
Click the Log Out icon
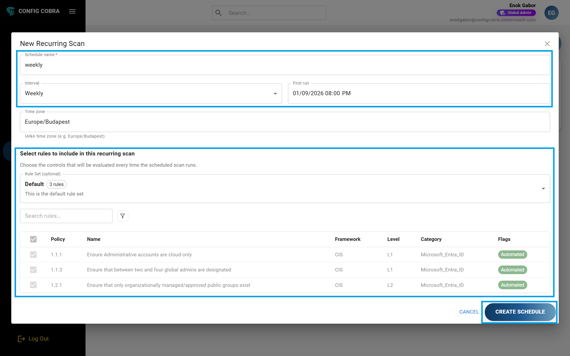pyautogui.click(x=21, y=338)
